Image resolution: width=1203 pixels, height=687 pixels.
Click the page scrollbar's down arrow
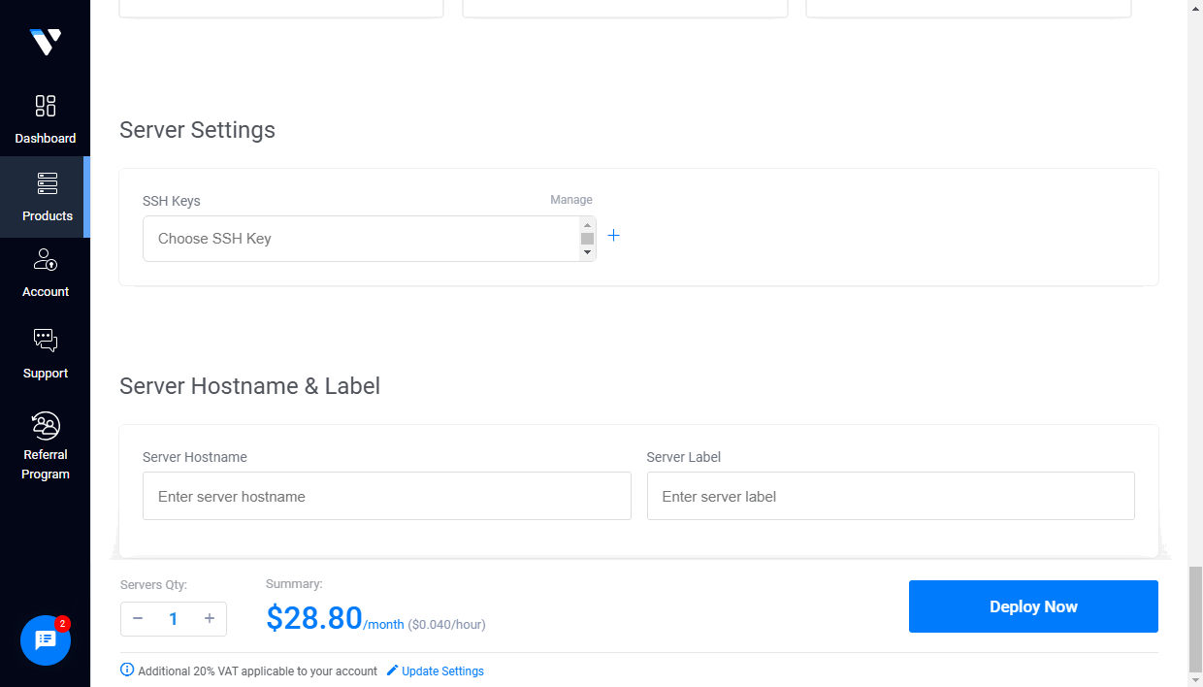point(1196,680)
